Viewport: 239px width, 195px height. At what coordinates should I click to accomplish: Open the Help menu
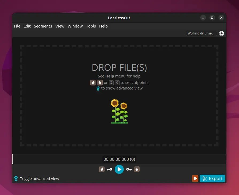[x=103, y=26]
